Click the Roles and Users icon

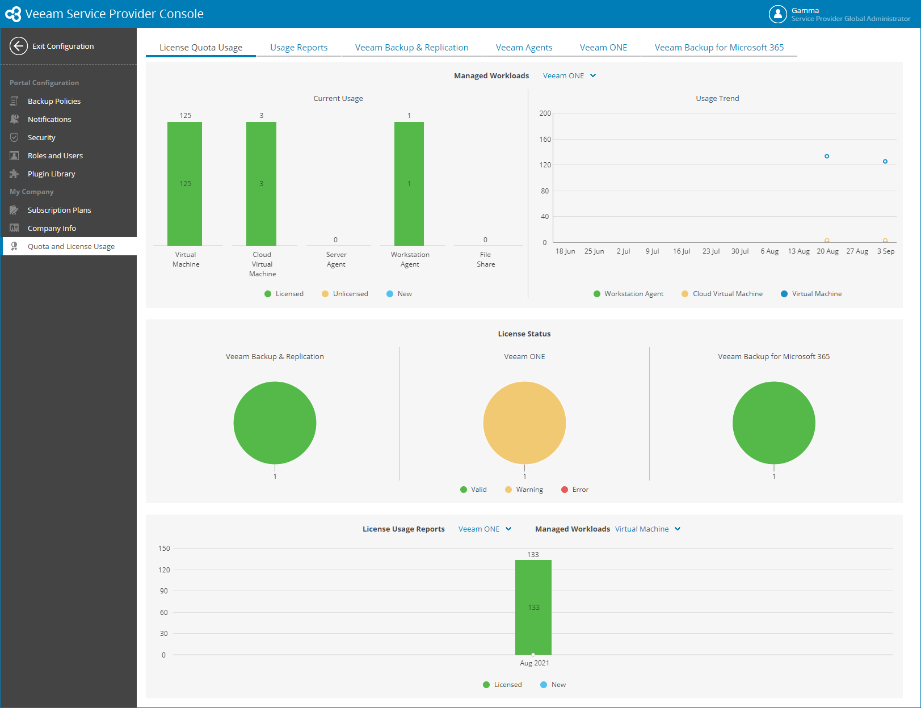(14, 155)
